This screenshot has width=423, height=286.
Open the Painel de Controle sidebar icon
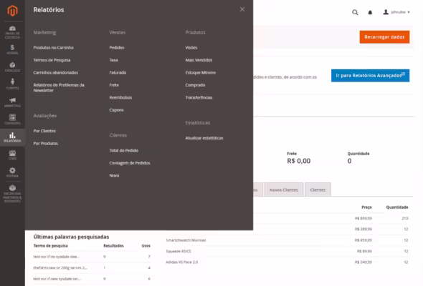[12, 32]
